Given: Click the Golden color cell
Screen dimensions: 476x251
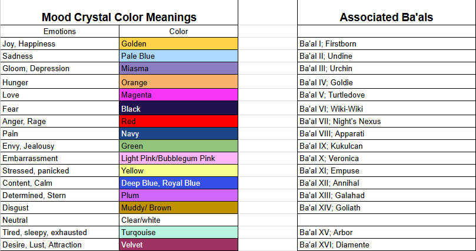Looking at the screenshot, I should pos(178,43).
